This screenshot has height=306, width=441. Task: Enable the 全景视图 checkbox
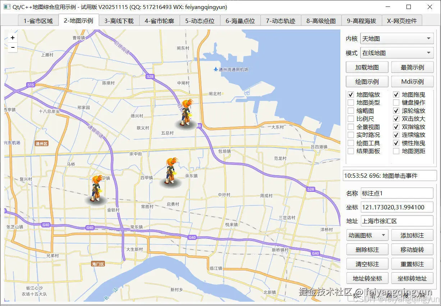coord(351,127)
